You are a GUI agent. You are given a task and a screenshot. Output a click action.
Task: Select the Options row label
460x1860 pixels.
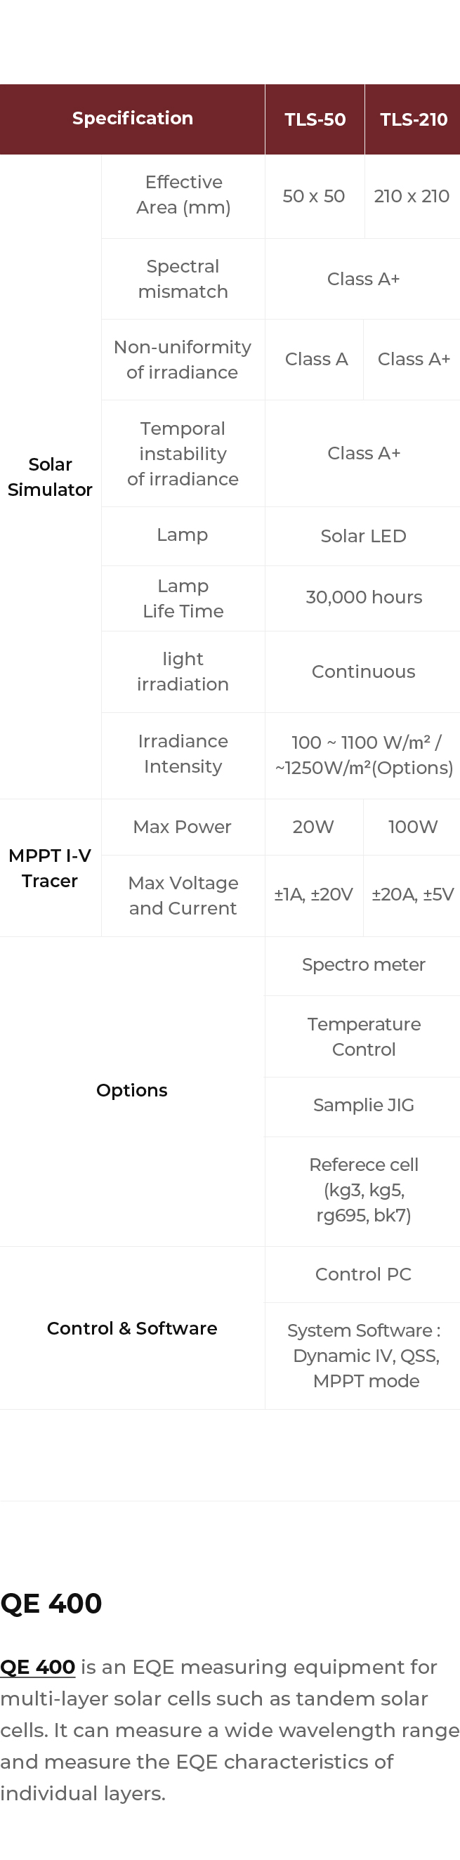pos(131,1090)
